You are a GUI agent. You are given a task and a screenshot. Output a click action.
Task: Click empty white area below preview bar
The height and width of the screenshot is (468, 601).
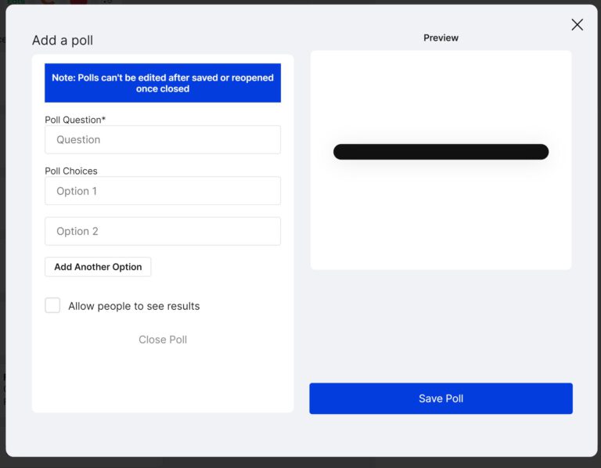pyautogui.click(x=441, y=214)
